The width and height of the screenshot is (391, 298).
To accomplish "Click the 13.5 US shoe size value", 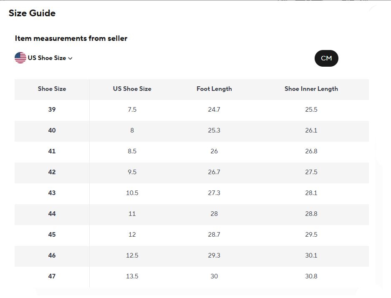I will [x=132, y=276].
